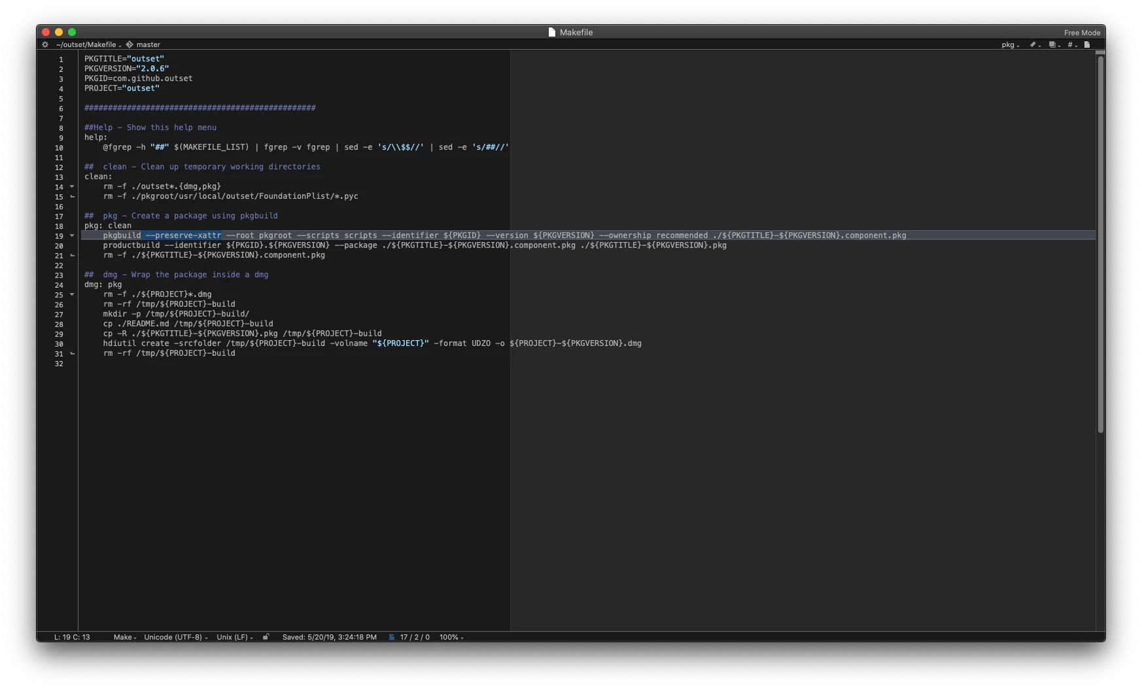
Task: Click the cp ./README.md line
Action: (188, 324)
